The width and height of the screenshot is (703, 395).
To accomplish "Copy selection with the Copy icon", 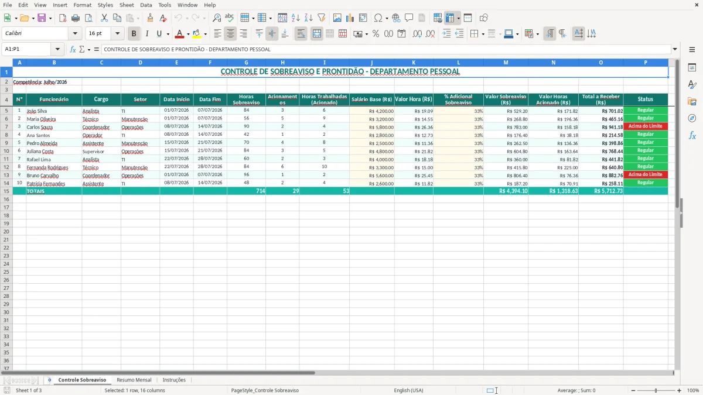I will click(117, 18).
